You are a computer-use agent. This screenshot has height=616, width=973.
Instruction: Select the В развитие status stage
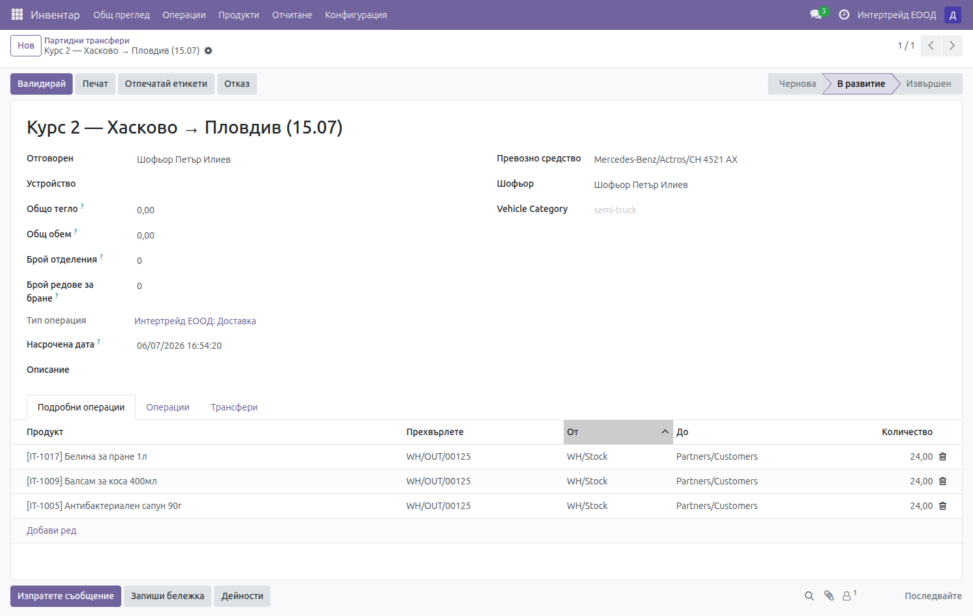(x=861, y=84)
